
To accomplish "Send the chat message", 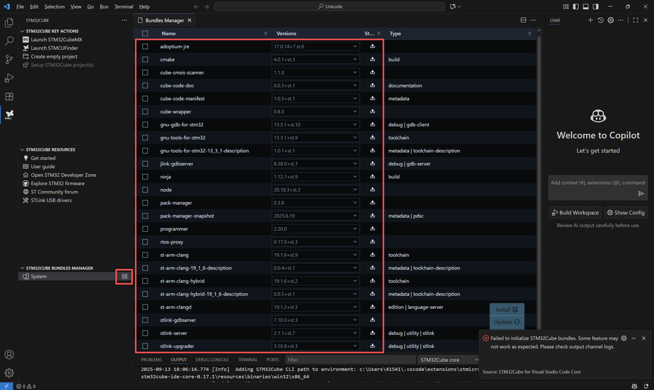I will 641,194.
